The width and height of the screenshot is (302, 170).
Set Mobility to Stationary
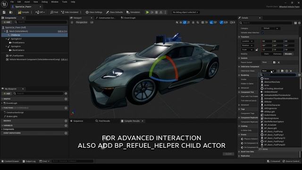tap(277, 54)
